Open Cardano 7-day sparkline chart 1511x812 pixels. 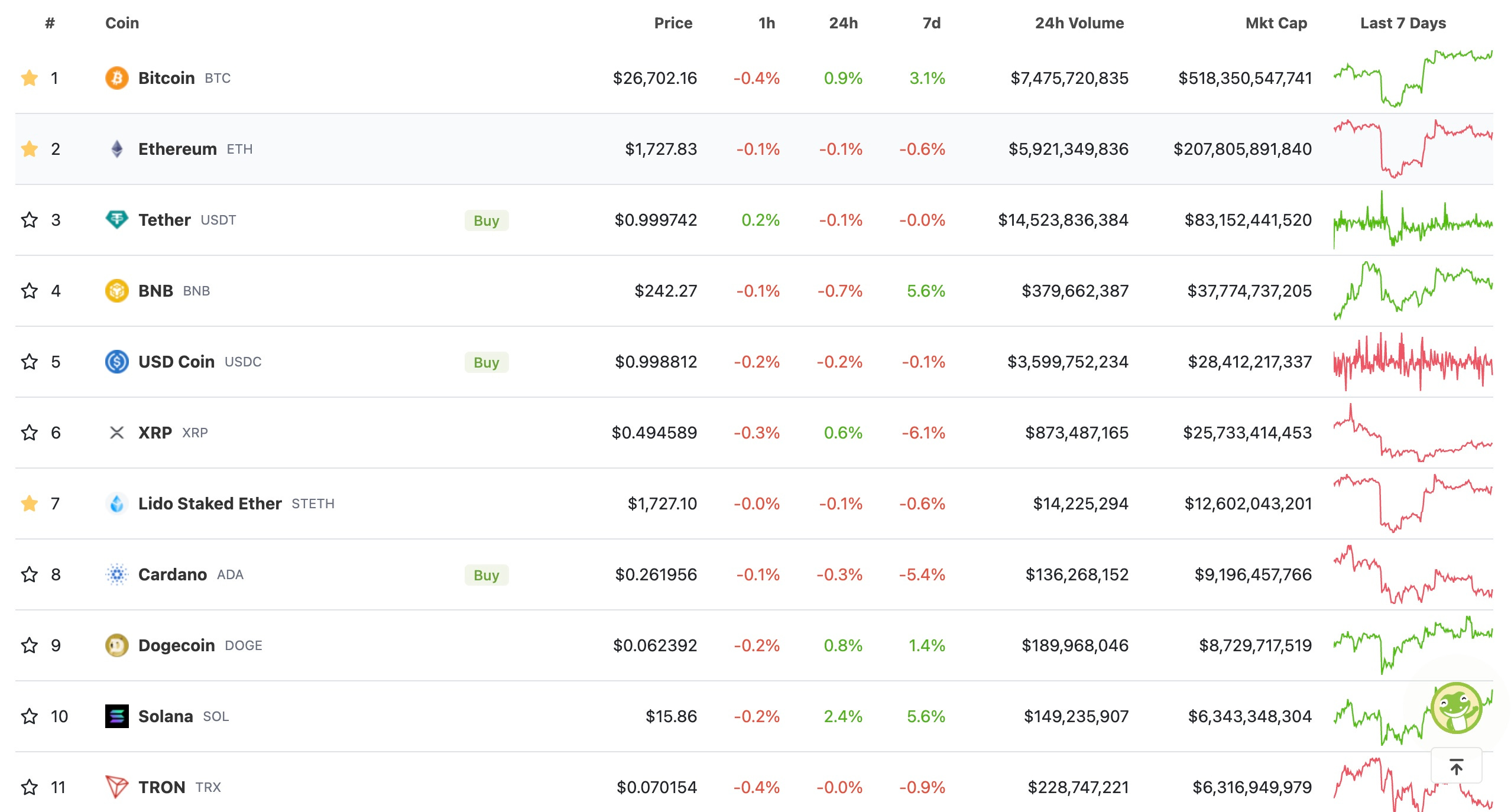[1413, 574]
